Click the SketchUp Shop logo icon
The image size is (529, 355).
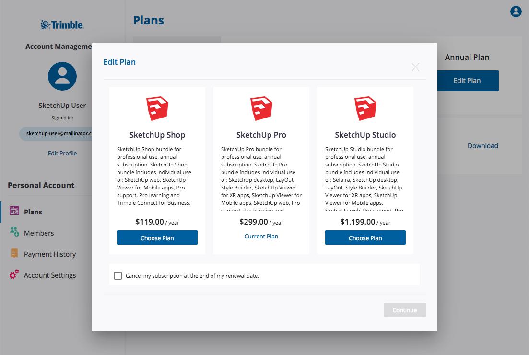coord(157,108)
